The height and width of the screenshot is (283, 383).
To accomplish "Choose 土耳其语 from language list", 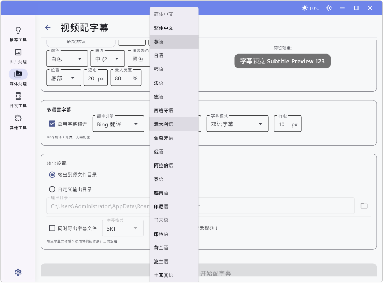I will pos(174,275).
